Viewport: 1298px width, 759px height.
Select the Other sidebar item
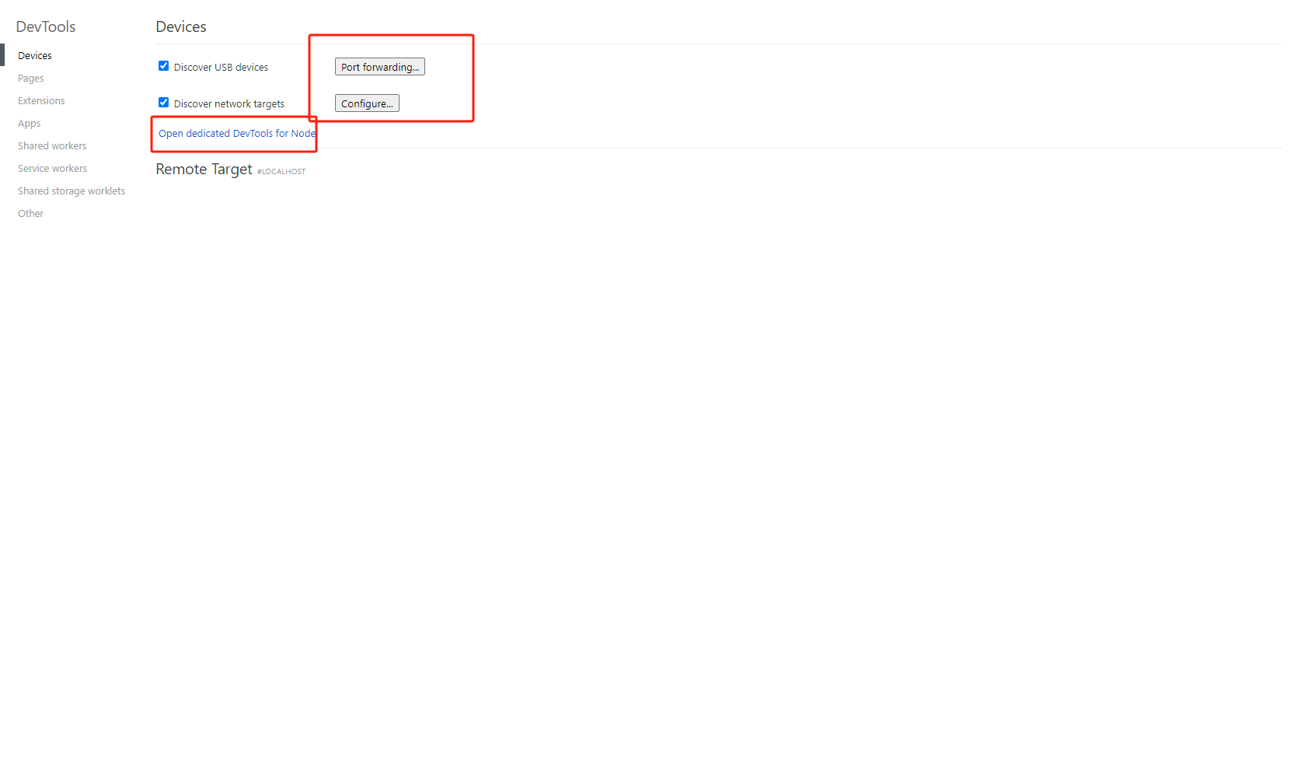point(31,214)
